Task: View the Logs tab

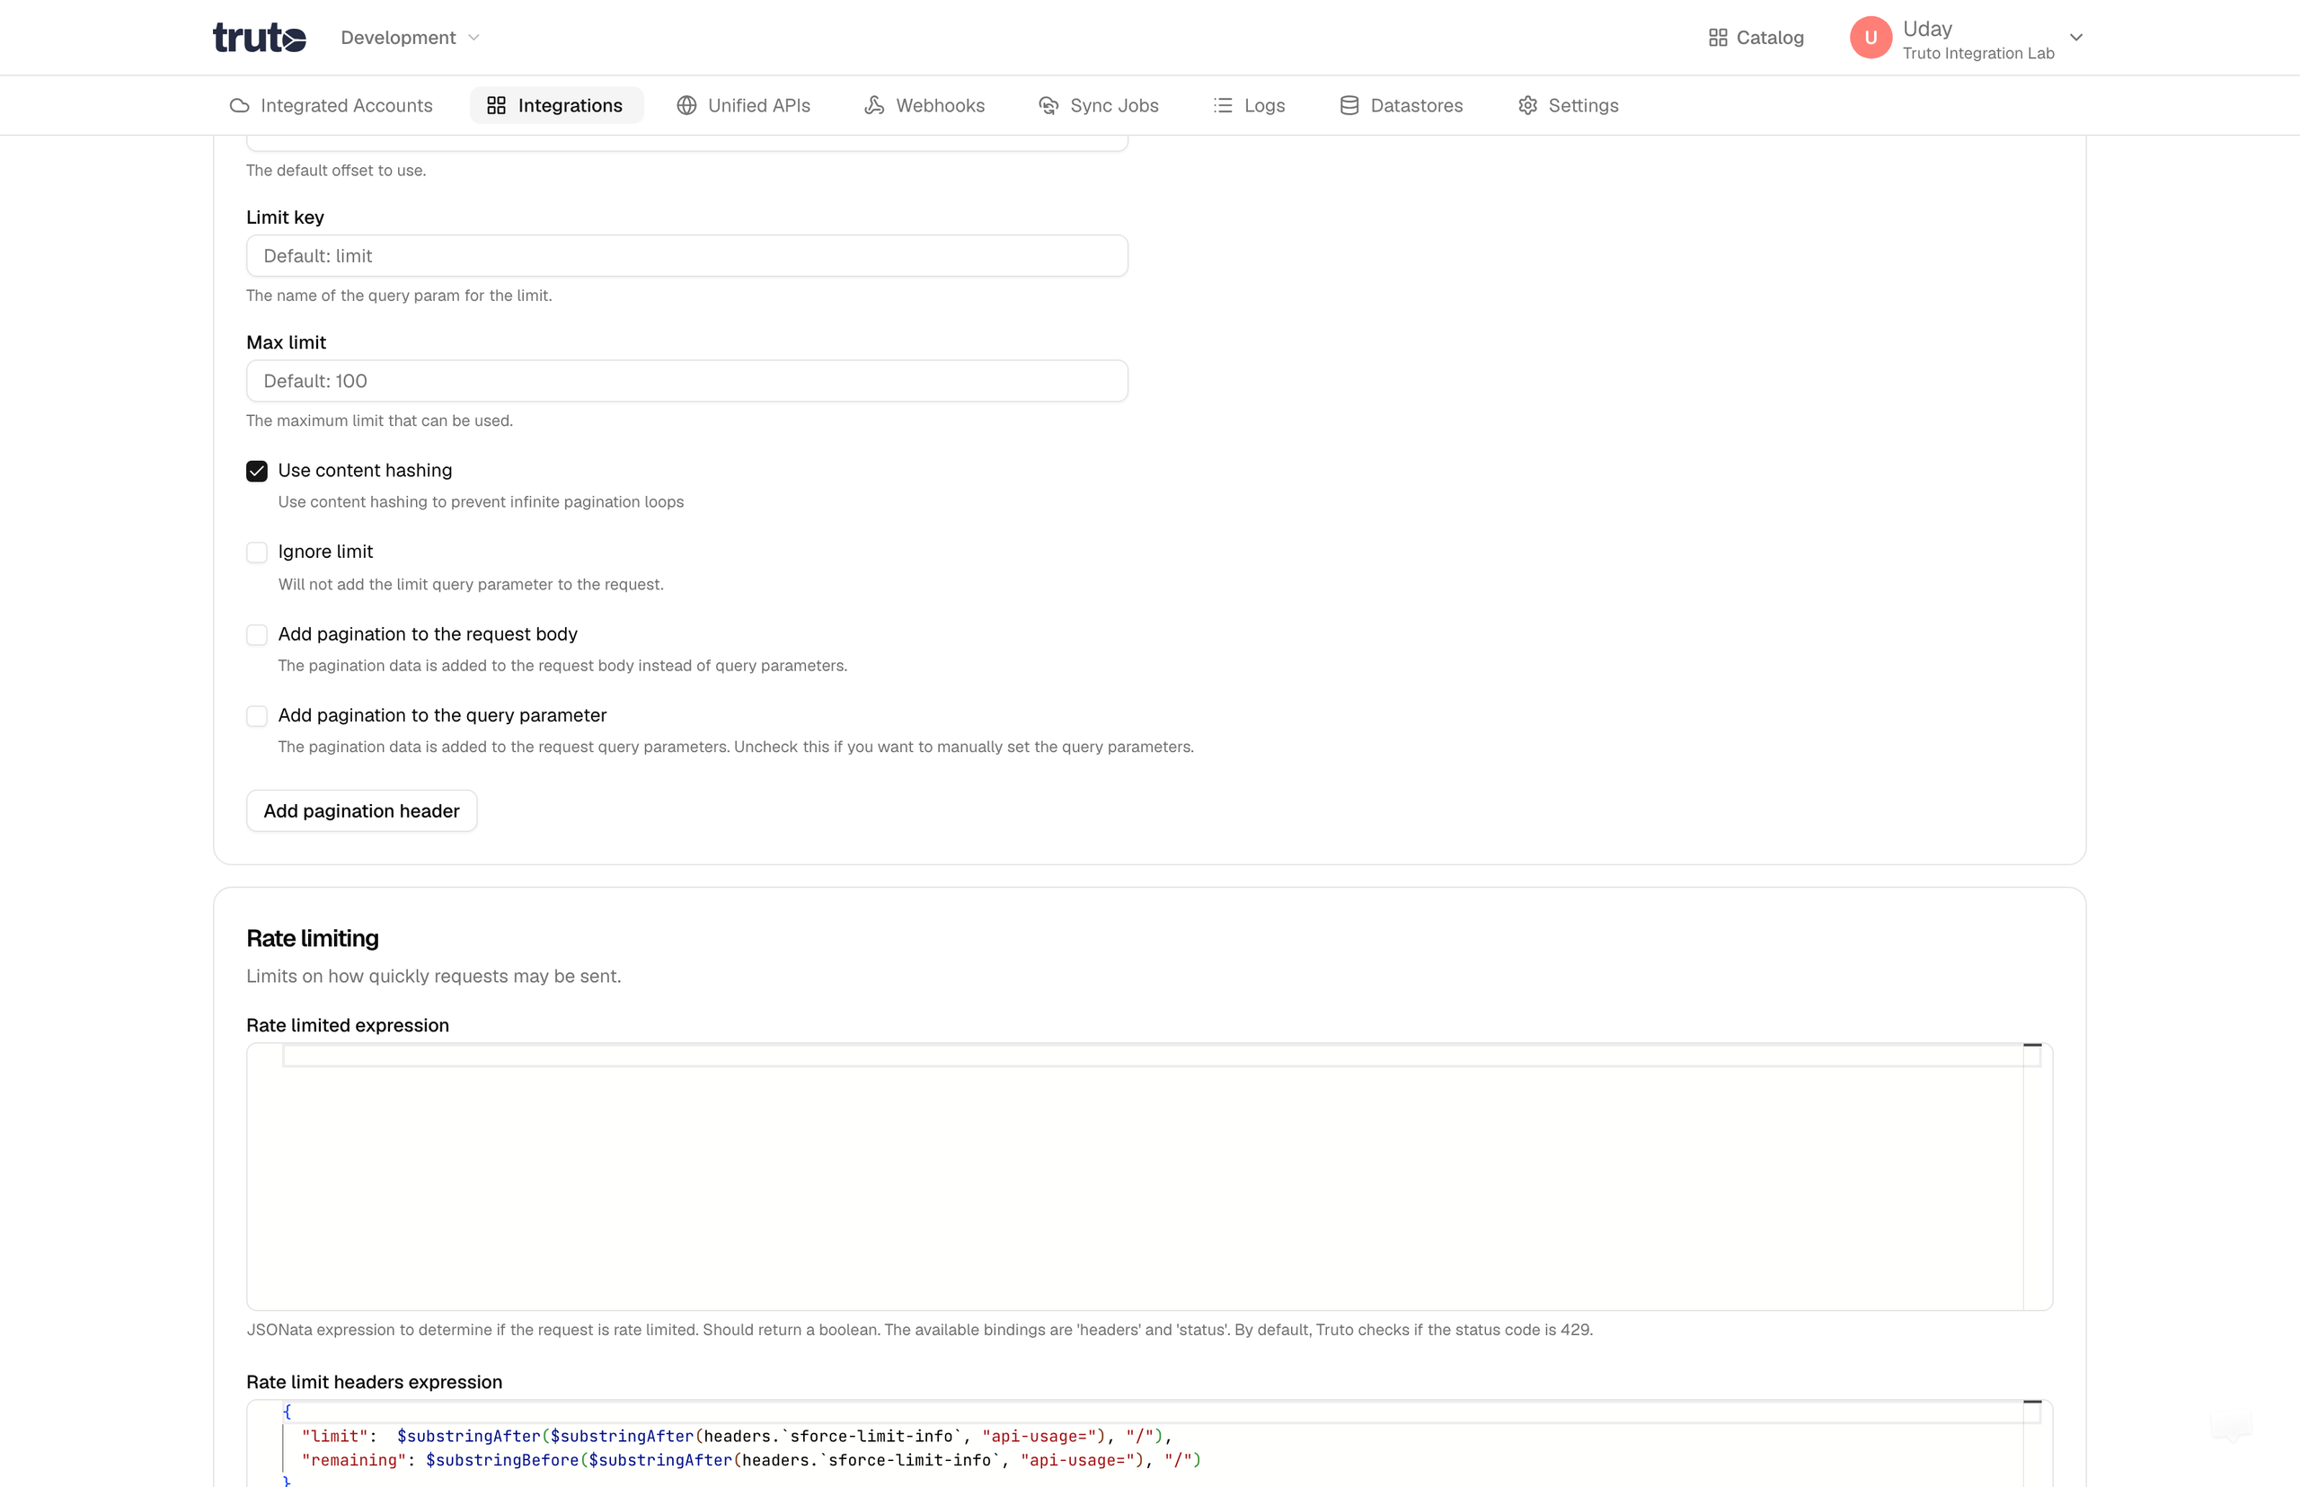Action: pos(1250,105)
